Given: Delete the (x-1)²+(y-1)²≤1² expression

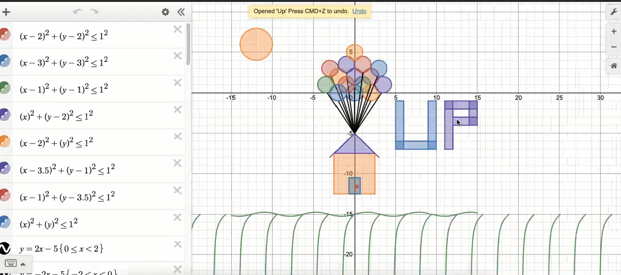Looking at the screenshot, I should [177, 82].
